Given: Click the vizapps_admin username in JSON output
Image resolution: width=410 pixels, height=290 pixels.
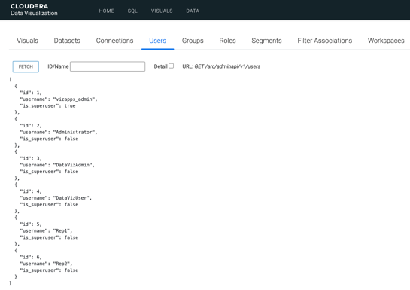Looking at the screenshot, I should 74,99.
